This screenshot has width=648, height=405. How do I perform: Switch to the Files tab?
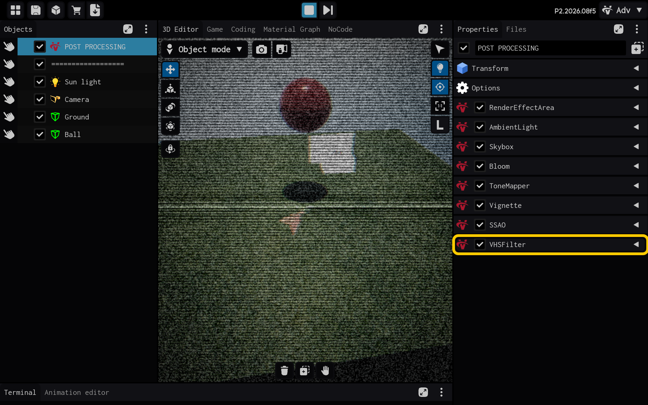(x=516, y=29)
